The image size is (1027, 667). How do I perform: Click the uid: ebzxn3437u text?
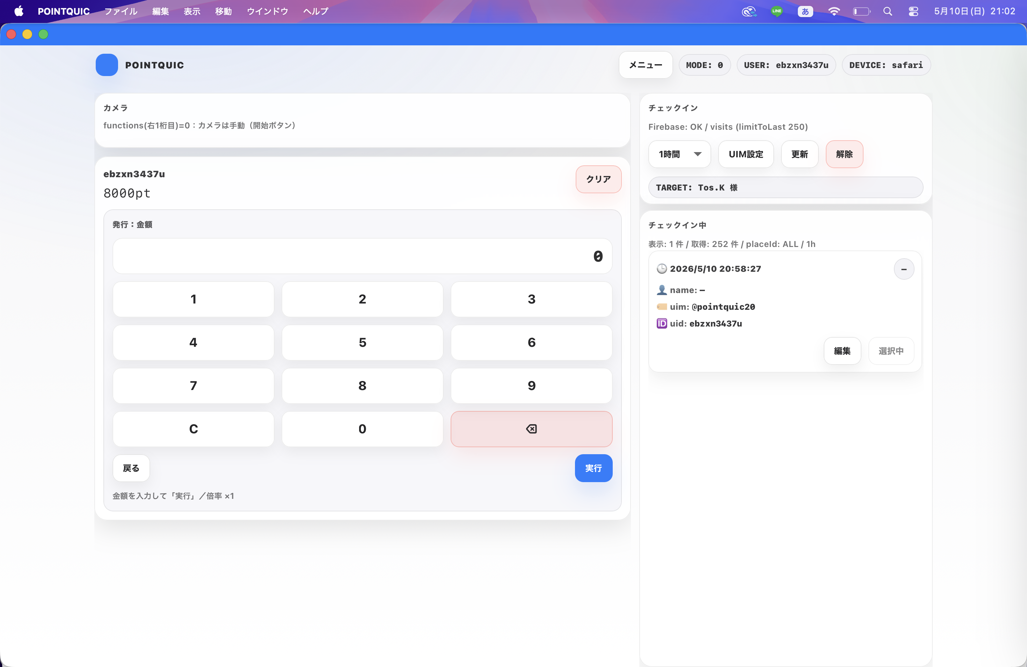point(706,324)
